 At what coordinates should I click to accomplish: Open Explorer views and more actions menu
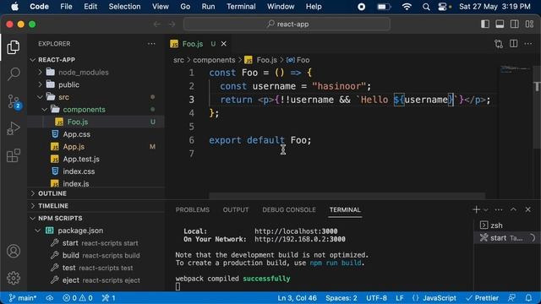(x=151, y=44)
